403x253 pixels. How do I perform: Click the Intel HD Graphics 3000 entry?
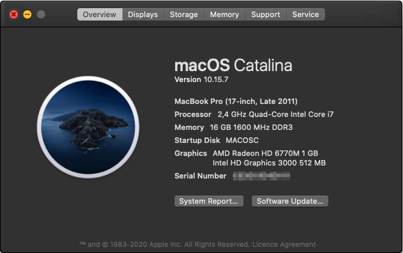click(x=269, y=163)
